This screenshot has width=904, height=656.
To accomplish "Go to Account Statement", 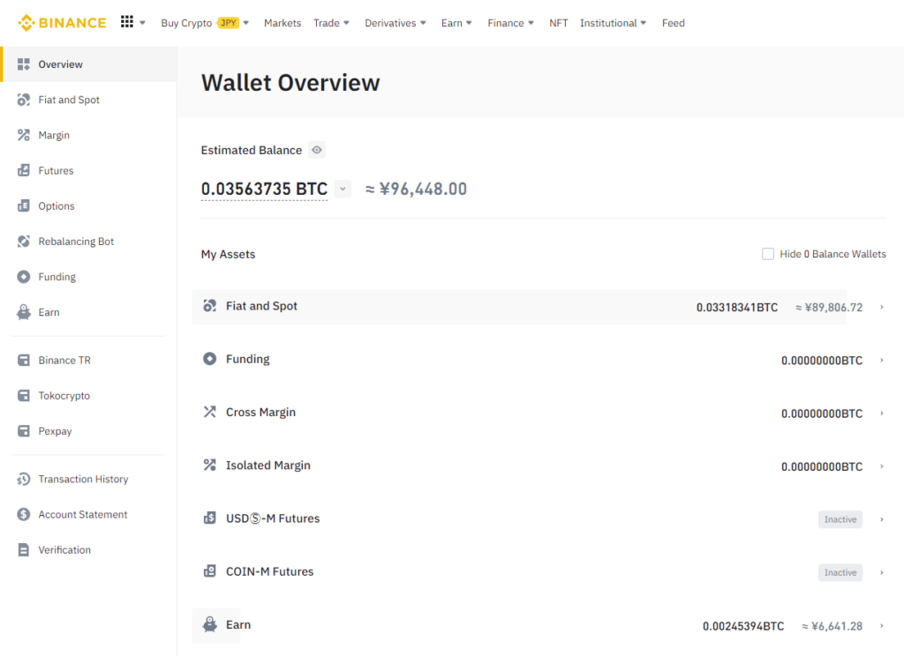I will click(83, 515).
